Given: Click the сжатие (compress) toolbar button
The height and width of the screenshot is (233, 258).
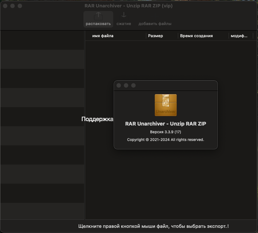Looking at the screenshot, I should click(124, 19).
